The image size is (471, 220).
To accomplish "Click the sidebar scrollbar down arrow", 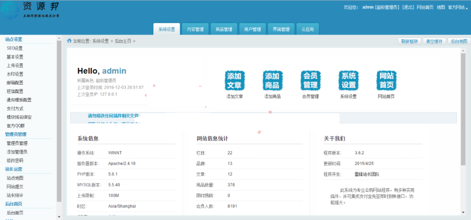I will coord(59,217).
